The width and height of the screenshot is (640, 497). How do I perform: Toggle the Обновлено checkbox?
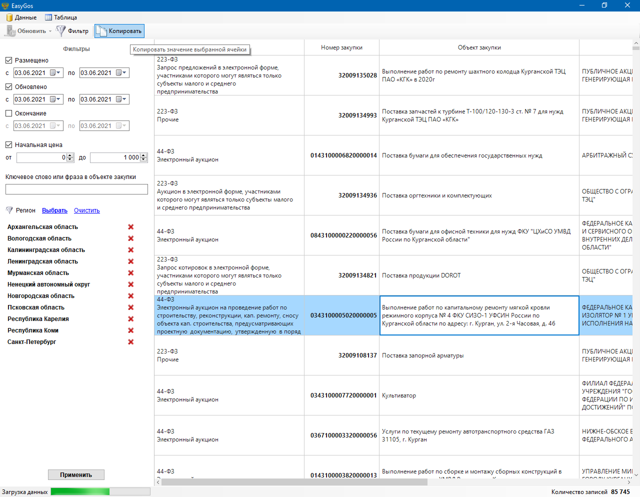(8, 87)
